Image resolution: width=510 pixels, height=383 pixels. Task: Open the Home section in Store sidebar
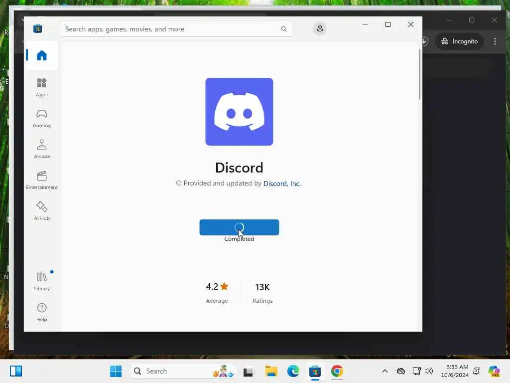click(42, 55)
